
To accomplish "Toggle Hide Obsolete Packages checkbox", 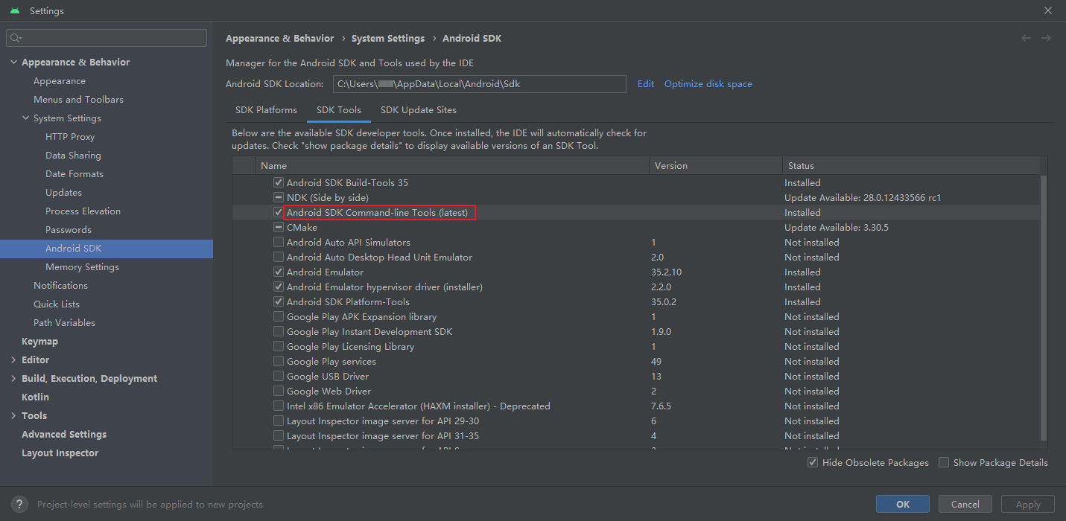I will [x=813, y=462].
